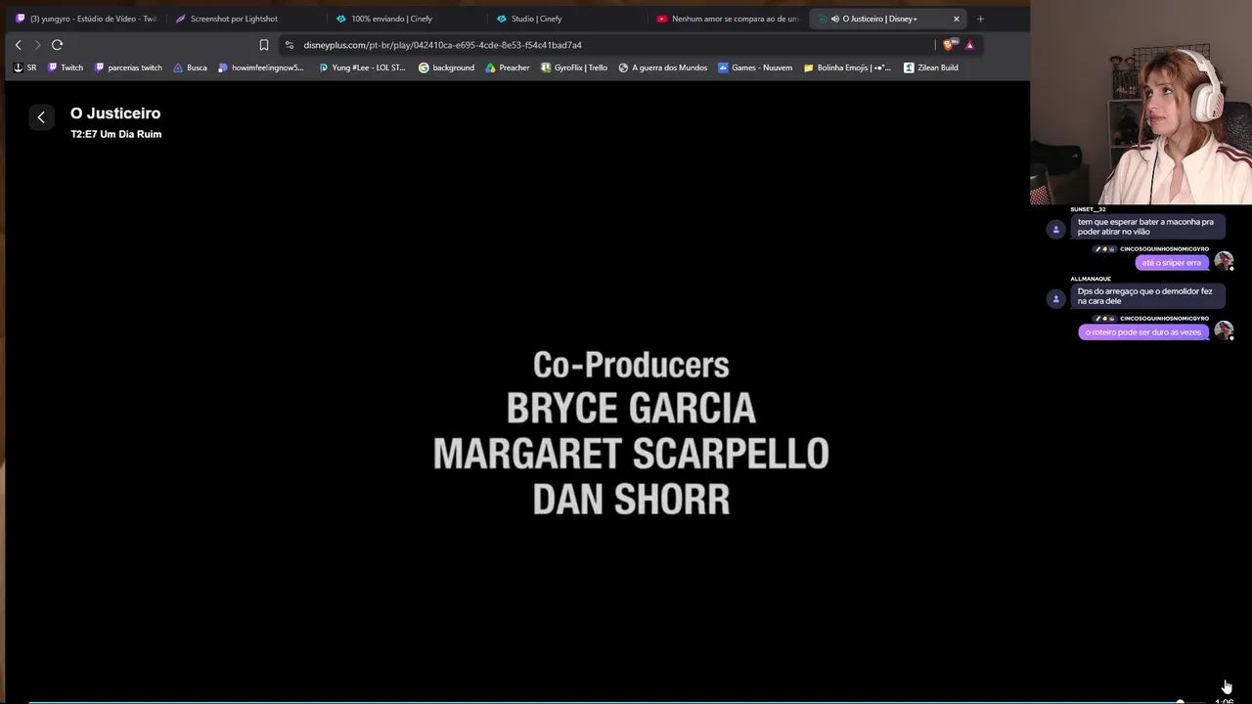Open the SR bookmark
The image size is (1252, 704).
coord(25,67)
